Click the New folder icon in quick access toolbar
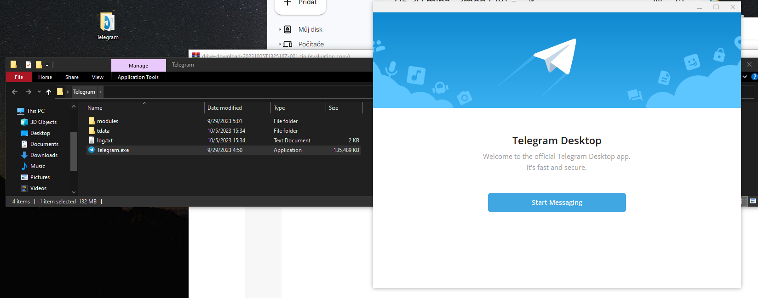The image size is (758, 298). (39, 65)
